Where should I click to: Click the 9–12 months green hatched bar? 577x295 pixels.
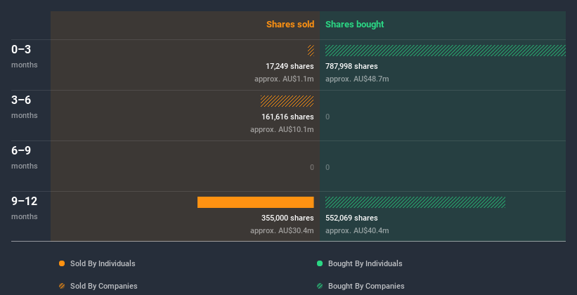tap(415, 202)
